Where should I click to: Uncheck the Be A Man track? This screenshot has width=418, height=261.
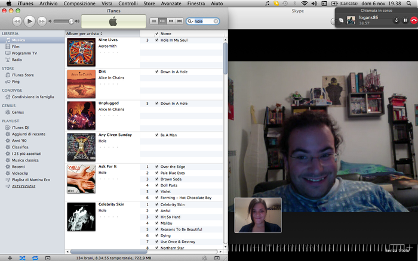coord(156,135)
